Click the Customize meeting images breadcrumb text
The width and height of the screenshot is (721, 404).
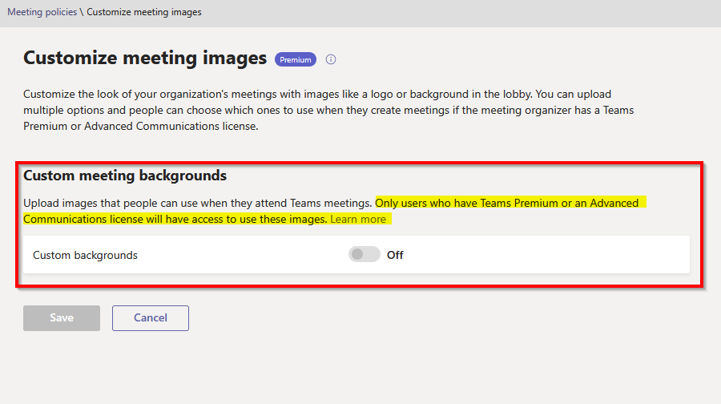tap(144, 12)
